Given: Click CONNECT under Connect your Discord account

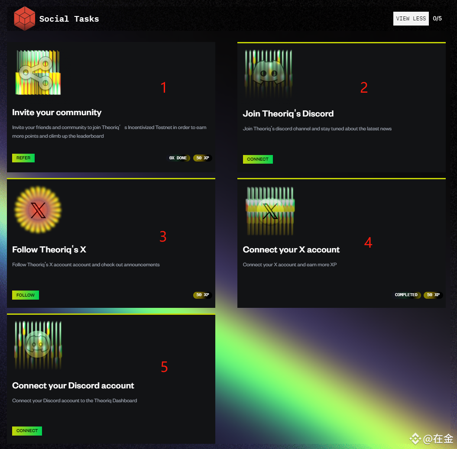Looking at the screenshot, I should click(27, 431).
